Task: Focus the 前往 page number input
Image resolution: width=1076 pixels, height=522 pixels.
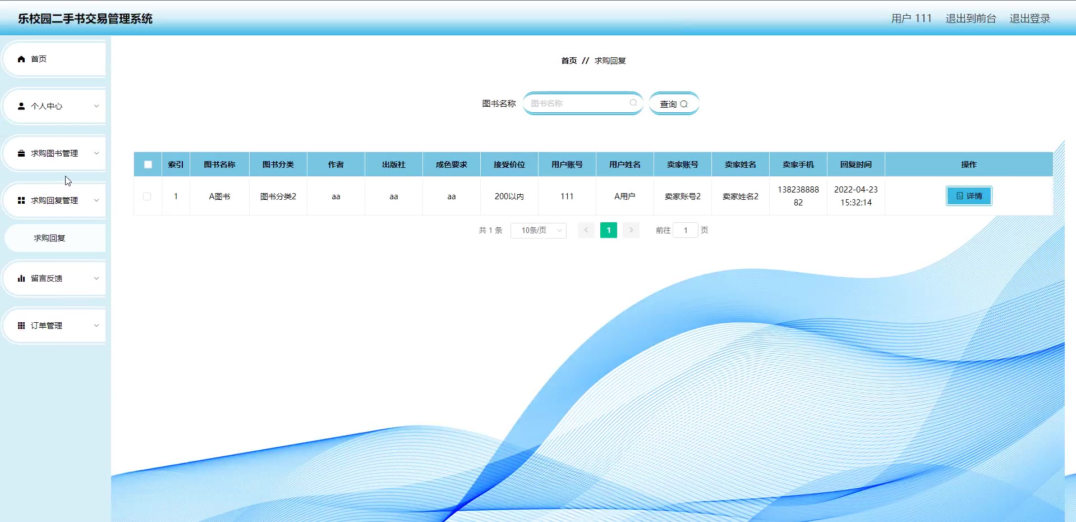Action: [686, 230]
